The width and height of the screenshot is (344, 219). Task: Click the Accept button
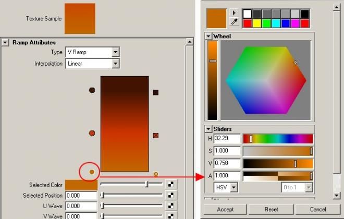pos(225,209)
